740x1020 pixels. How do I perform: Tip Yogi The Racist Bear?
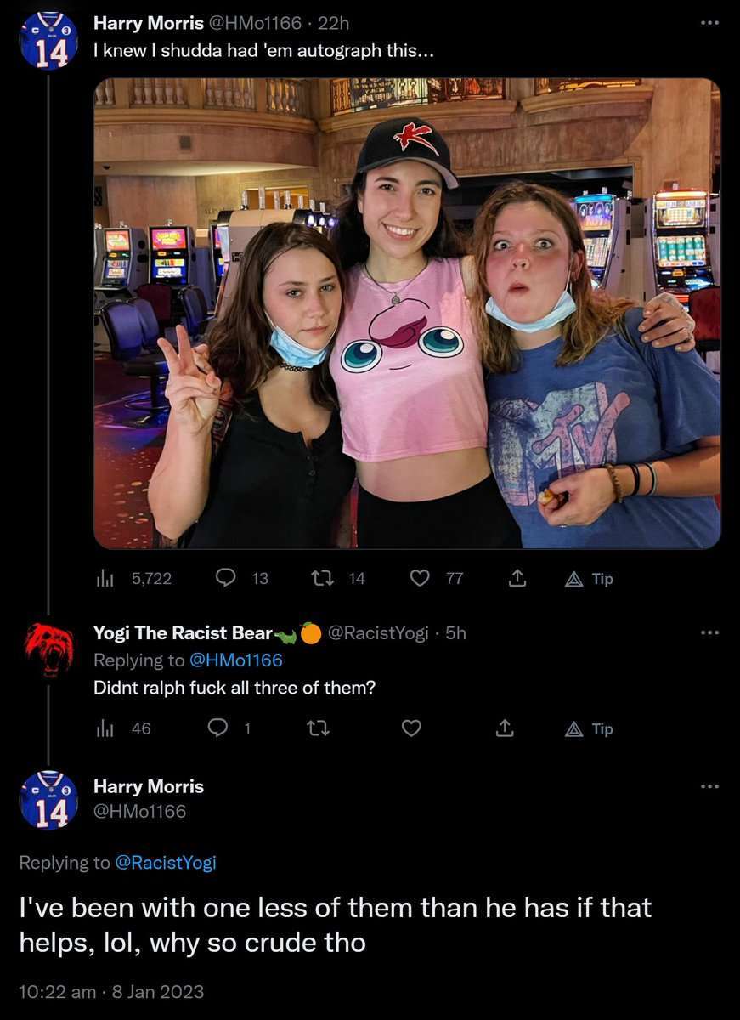(x=590, y=728)
